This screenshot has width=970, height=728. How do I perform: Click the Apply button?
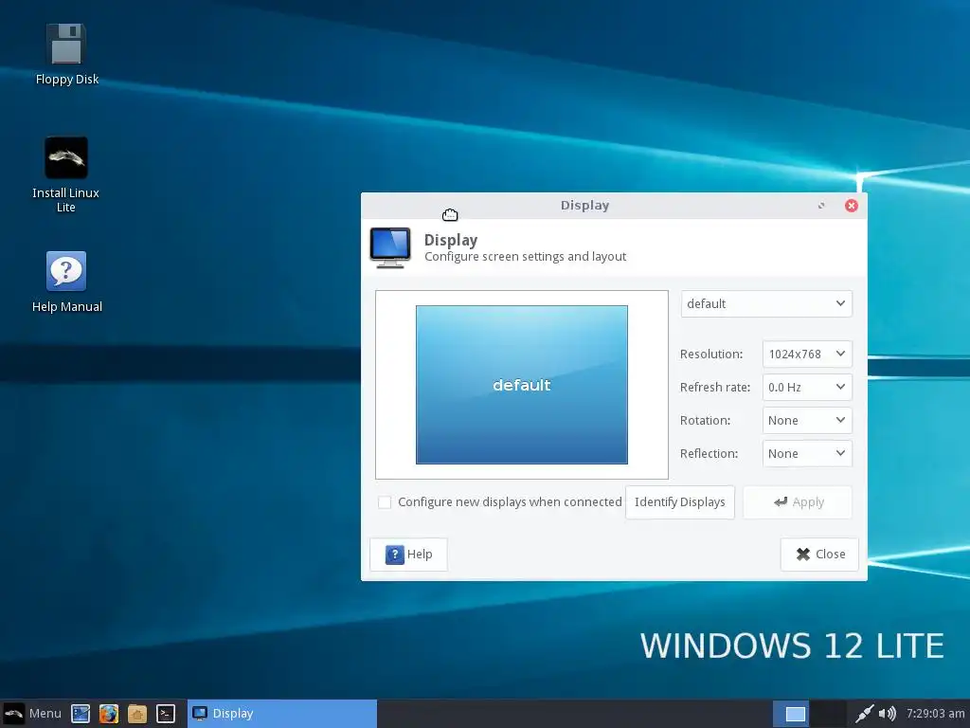798,502
